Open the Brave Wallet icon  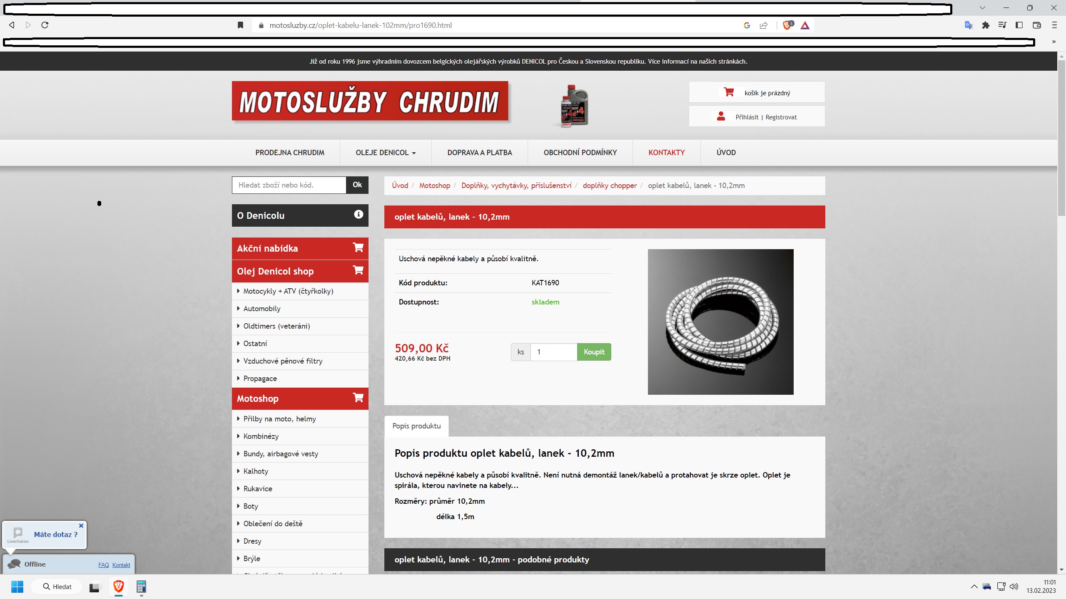coord(1037,25)
